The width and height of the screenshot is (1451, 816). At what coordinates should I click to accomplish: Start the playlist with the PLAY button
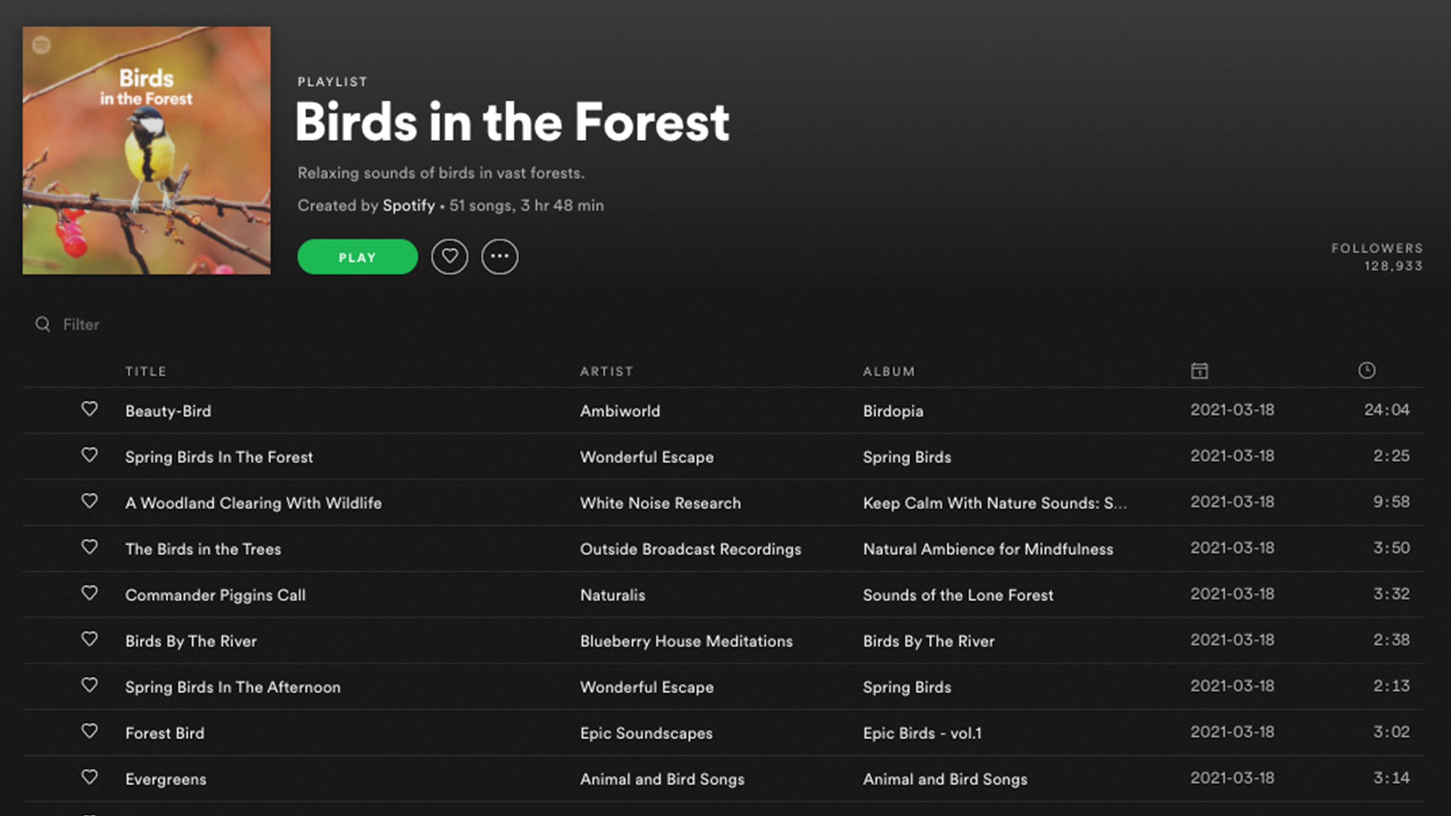click(358, 257)
